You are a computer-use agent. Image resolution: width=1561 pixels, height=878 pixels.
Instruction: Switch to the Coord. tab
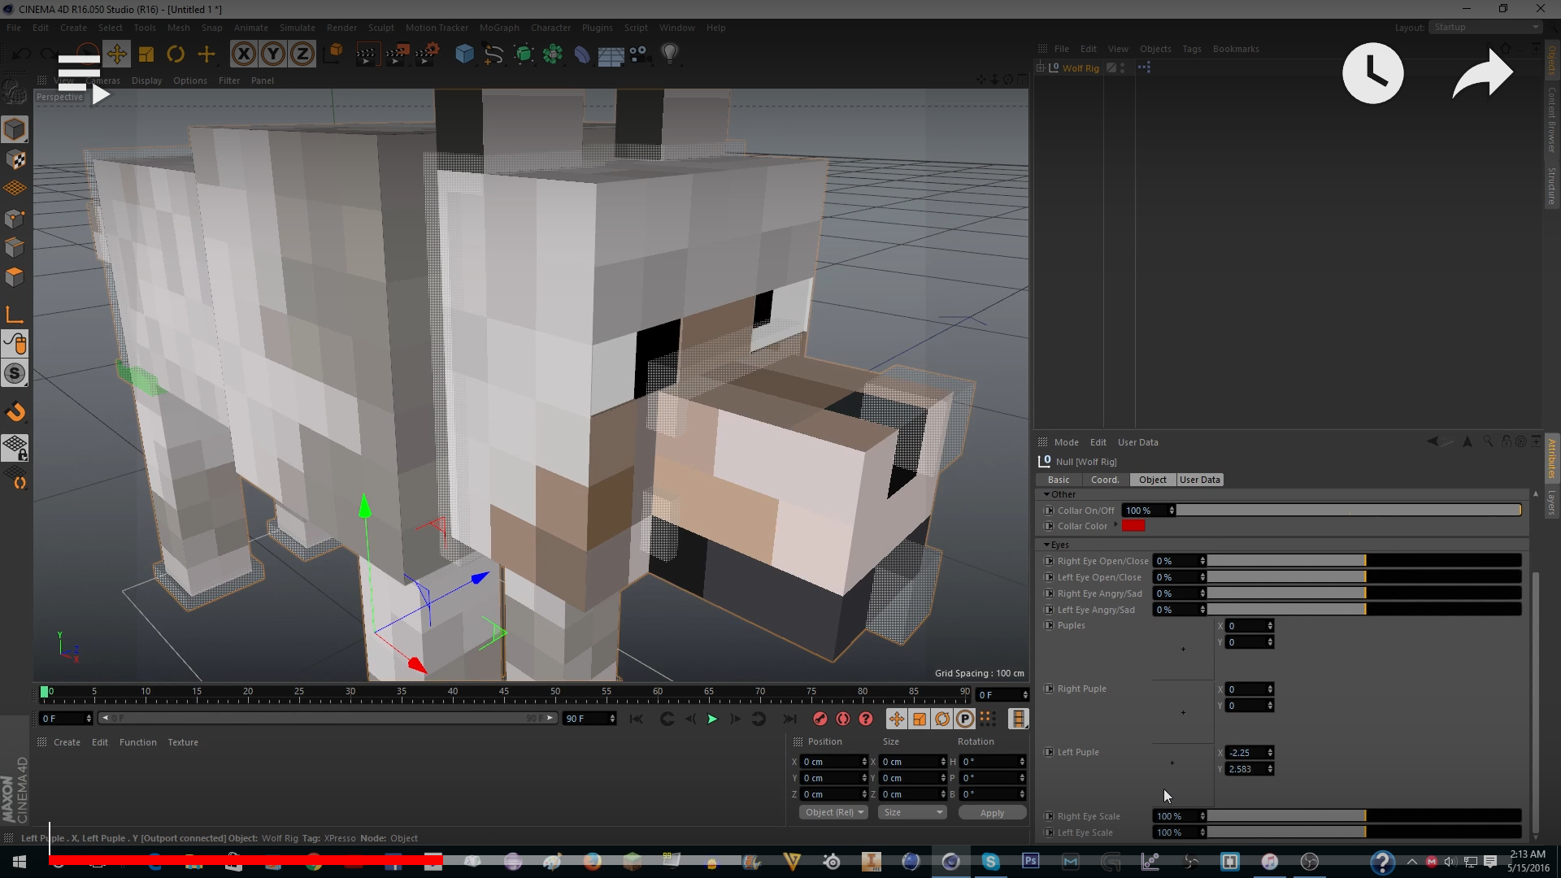(x=1105, y=480)
